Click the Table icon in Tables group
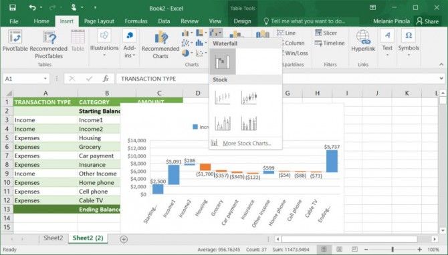 click(x=78, y=41)
